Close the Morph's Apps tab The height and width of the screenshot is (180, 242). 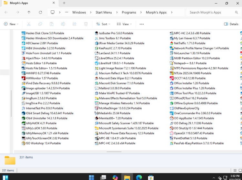(54, 3)
